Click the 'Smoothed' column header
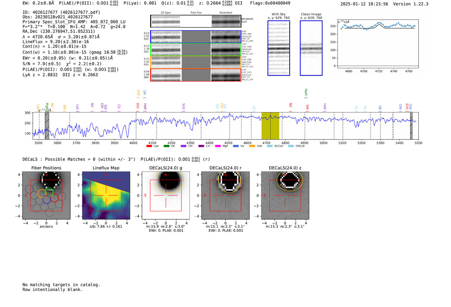 (226, 13)
